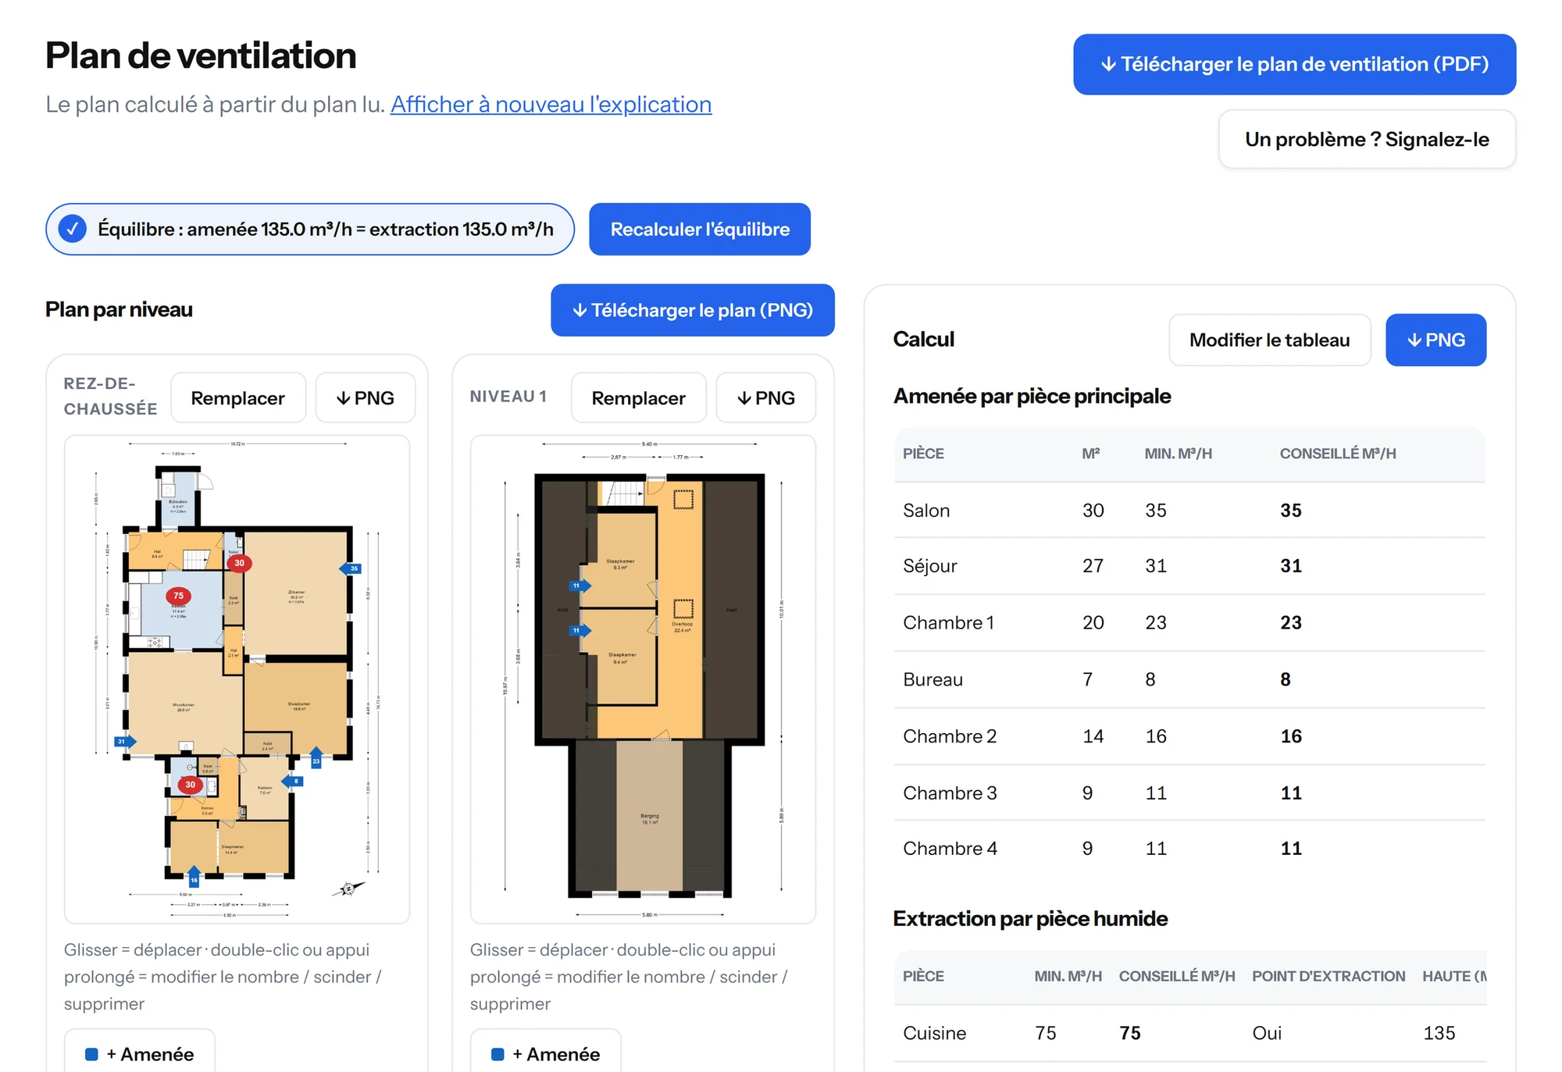Click Remplacer for Niveau 1 plan

[x=639, y=398]
